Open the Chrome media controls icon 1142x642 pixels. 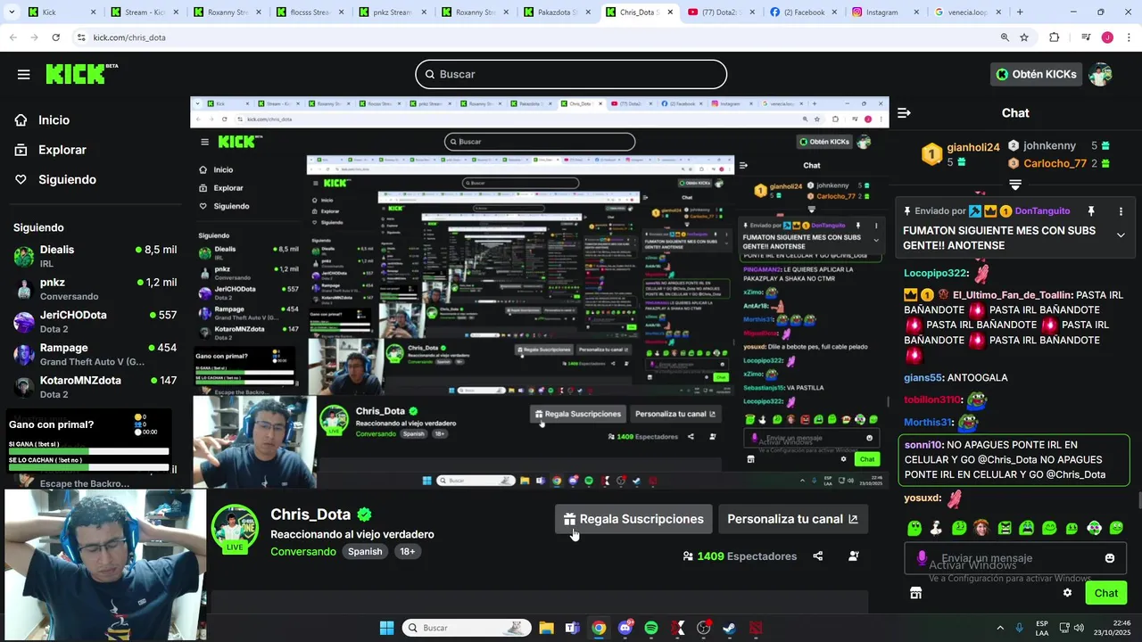click(1086, 37)
